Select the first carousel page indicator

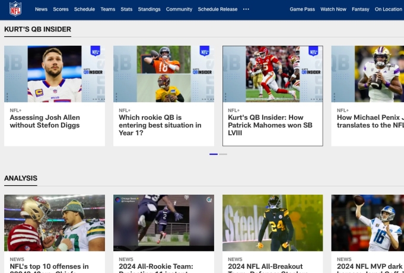tap(214, 154)
